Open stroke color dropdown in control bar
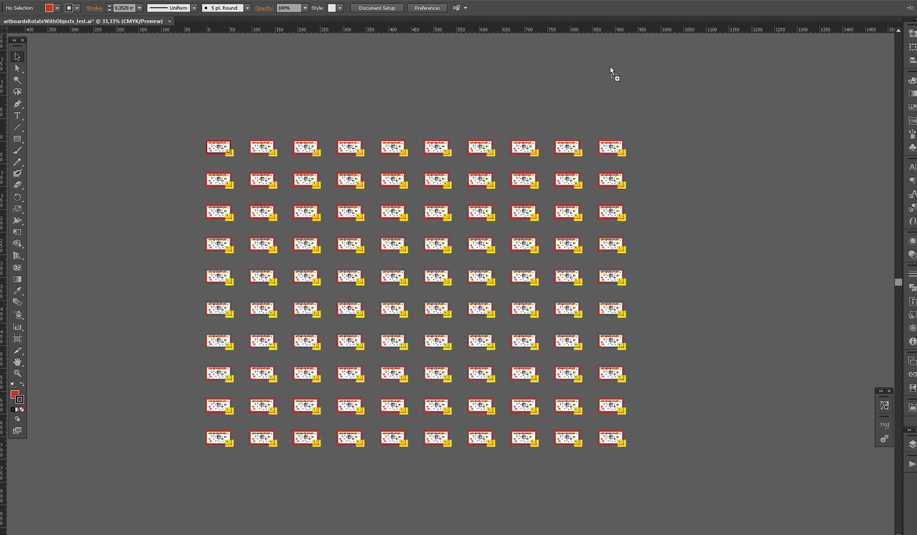The image size is (917, 535). point(77,8)
